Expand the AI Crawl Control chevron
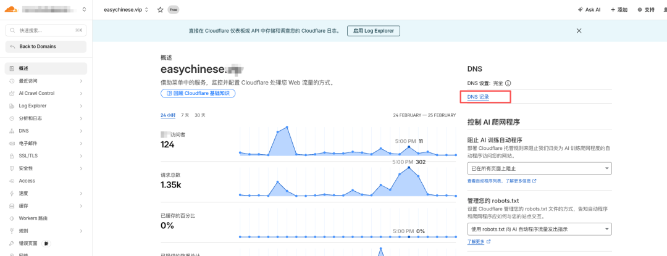This screenshot has height=256, width=667. [x=81, y=93]
